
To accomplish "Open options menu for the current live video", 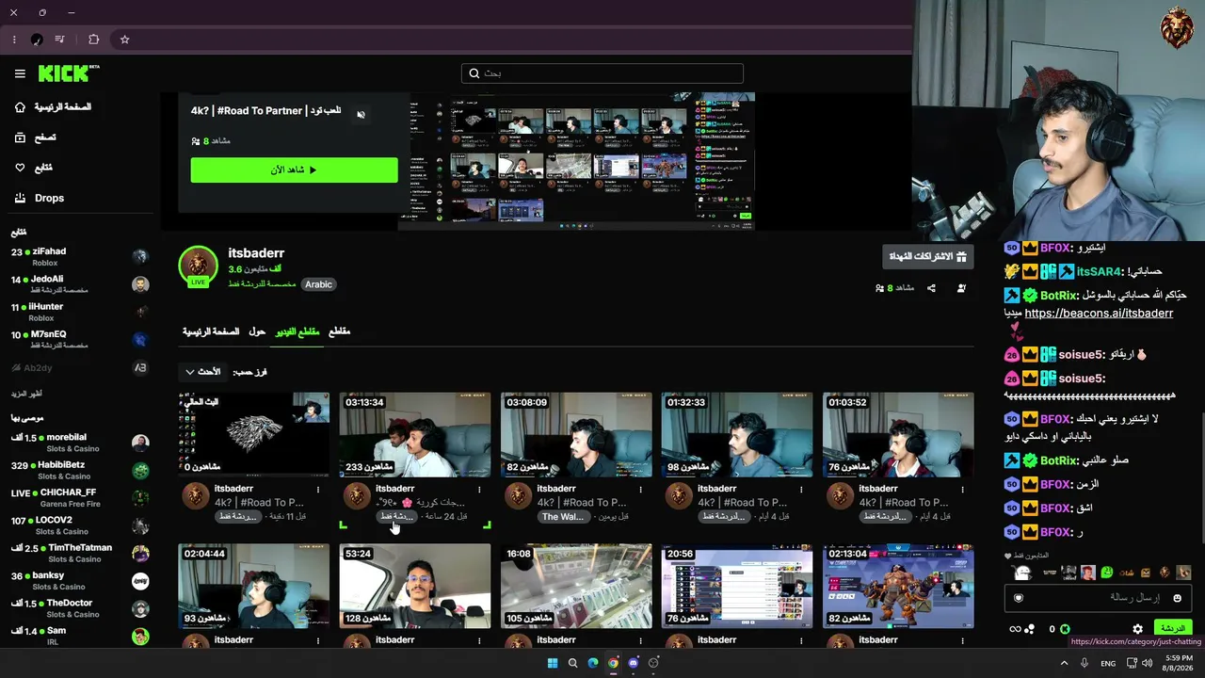I will click(318, 490).
